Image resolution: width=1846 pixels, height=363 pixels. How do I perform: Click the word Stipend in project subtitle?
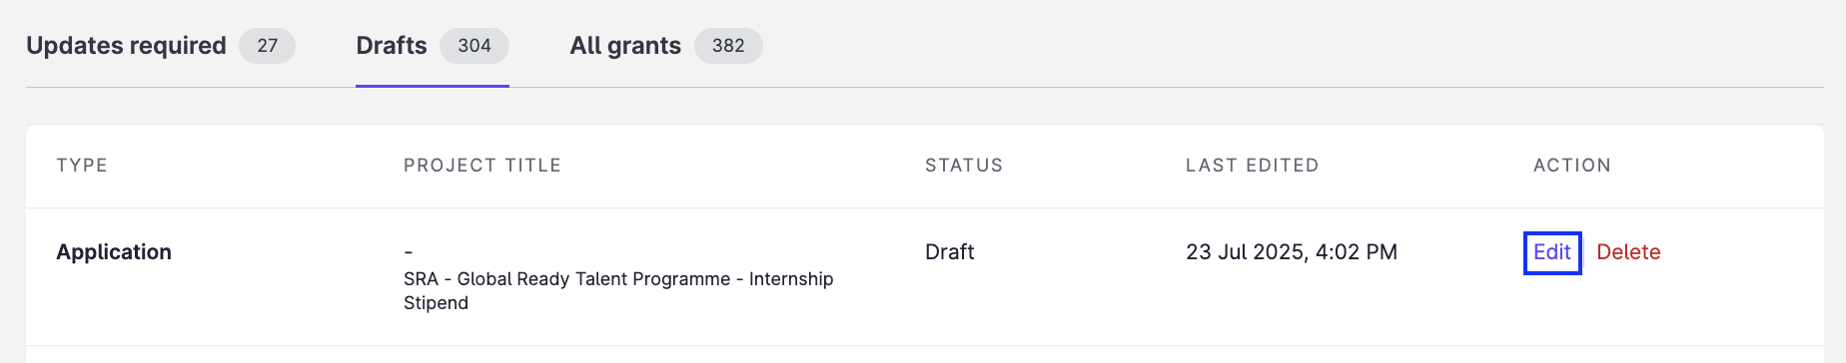point(436,303)
